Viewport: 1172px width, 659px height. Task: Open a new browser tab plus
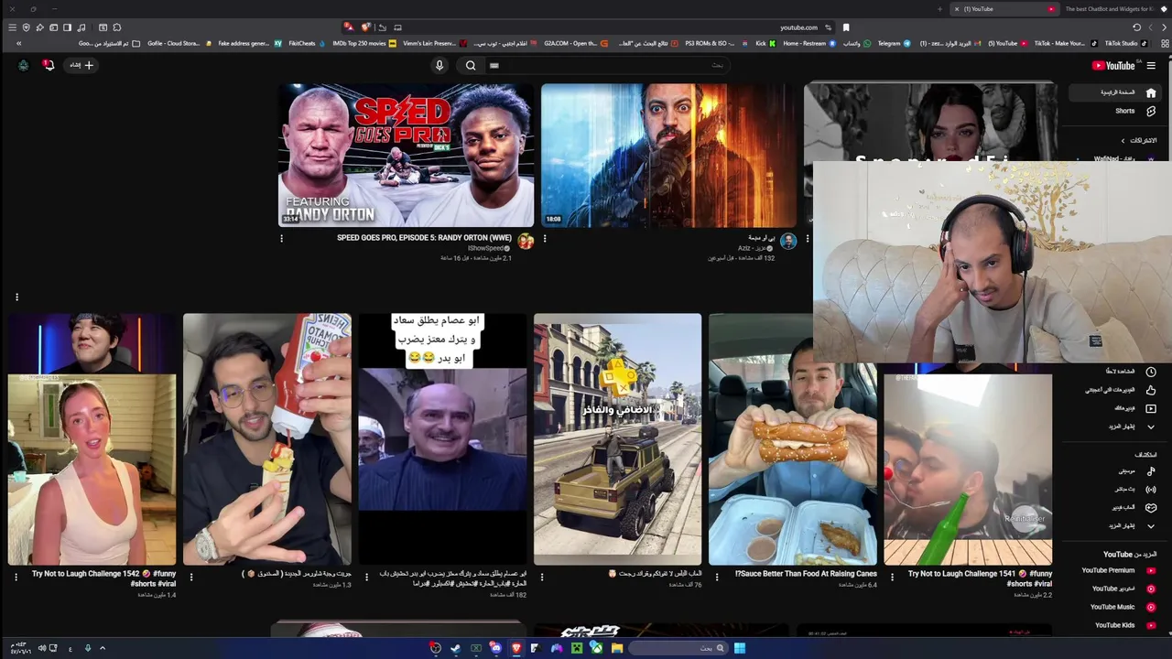tap(939, 9)
